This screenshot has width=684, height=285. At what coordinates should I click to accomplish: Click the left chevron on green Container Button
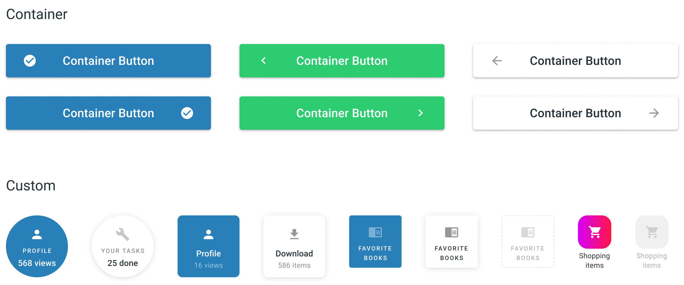tap(263, 61)
